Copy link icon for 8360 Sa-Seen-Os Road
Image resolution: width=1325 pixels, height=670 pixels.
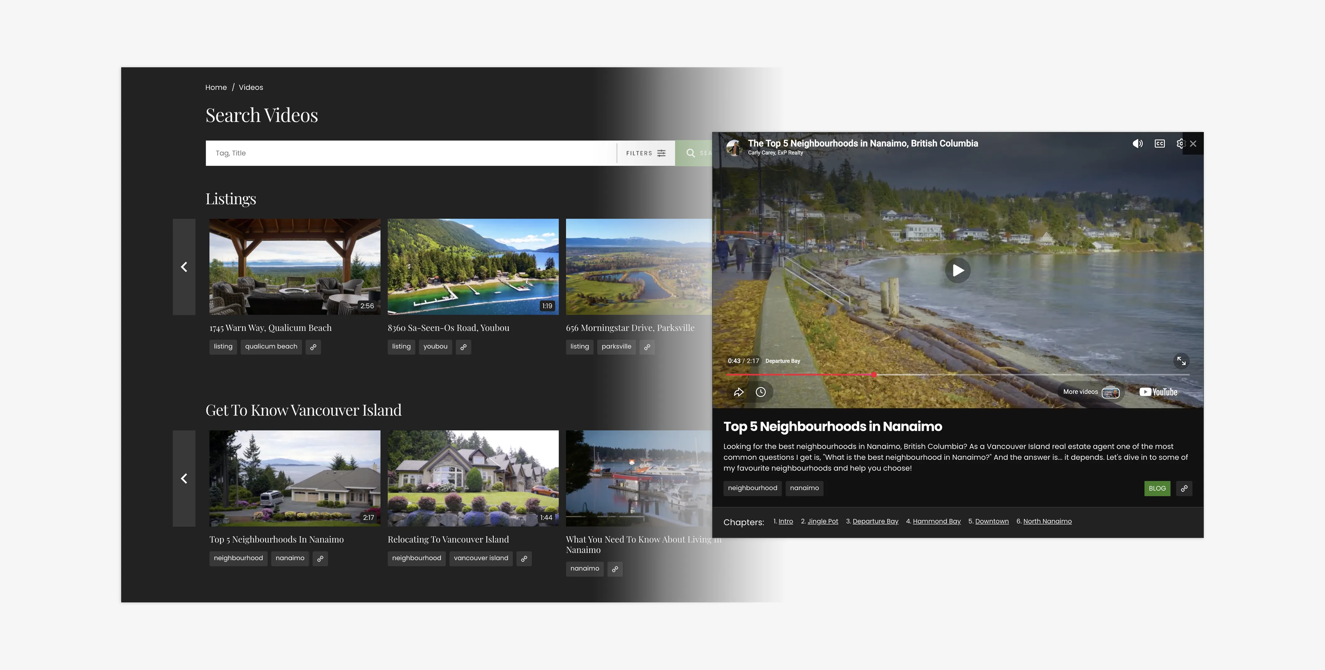pyautogui.click(x=464, y=347)
